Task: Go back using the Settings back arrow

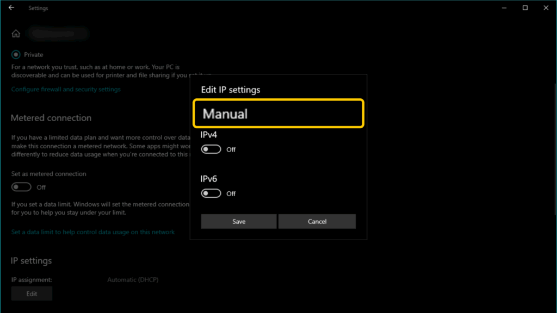Action: pos(11,8)
